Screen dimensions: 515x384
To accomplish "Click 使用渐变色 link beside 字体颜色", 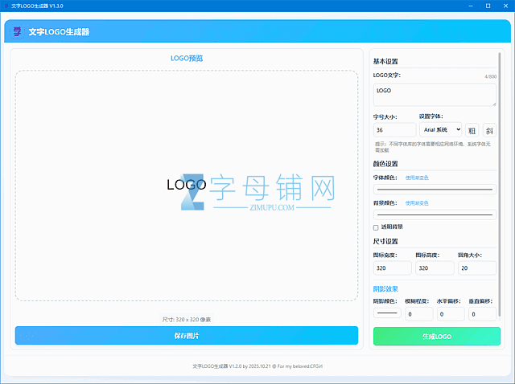I will click(417, 178).
